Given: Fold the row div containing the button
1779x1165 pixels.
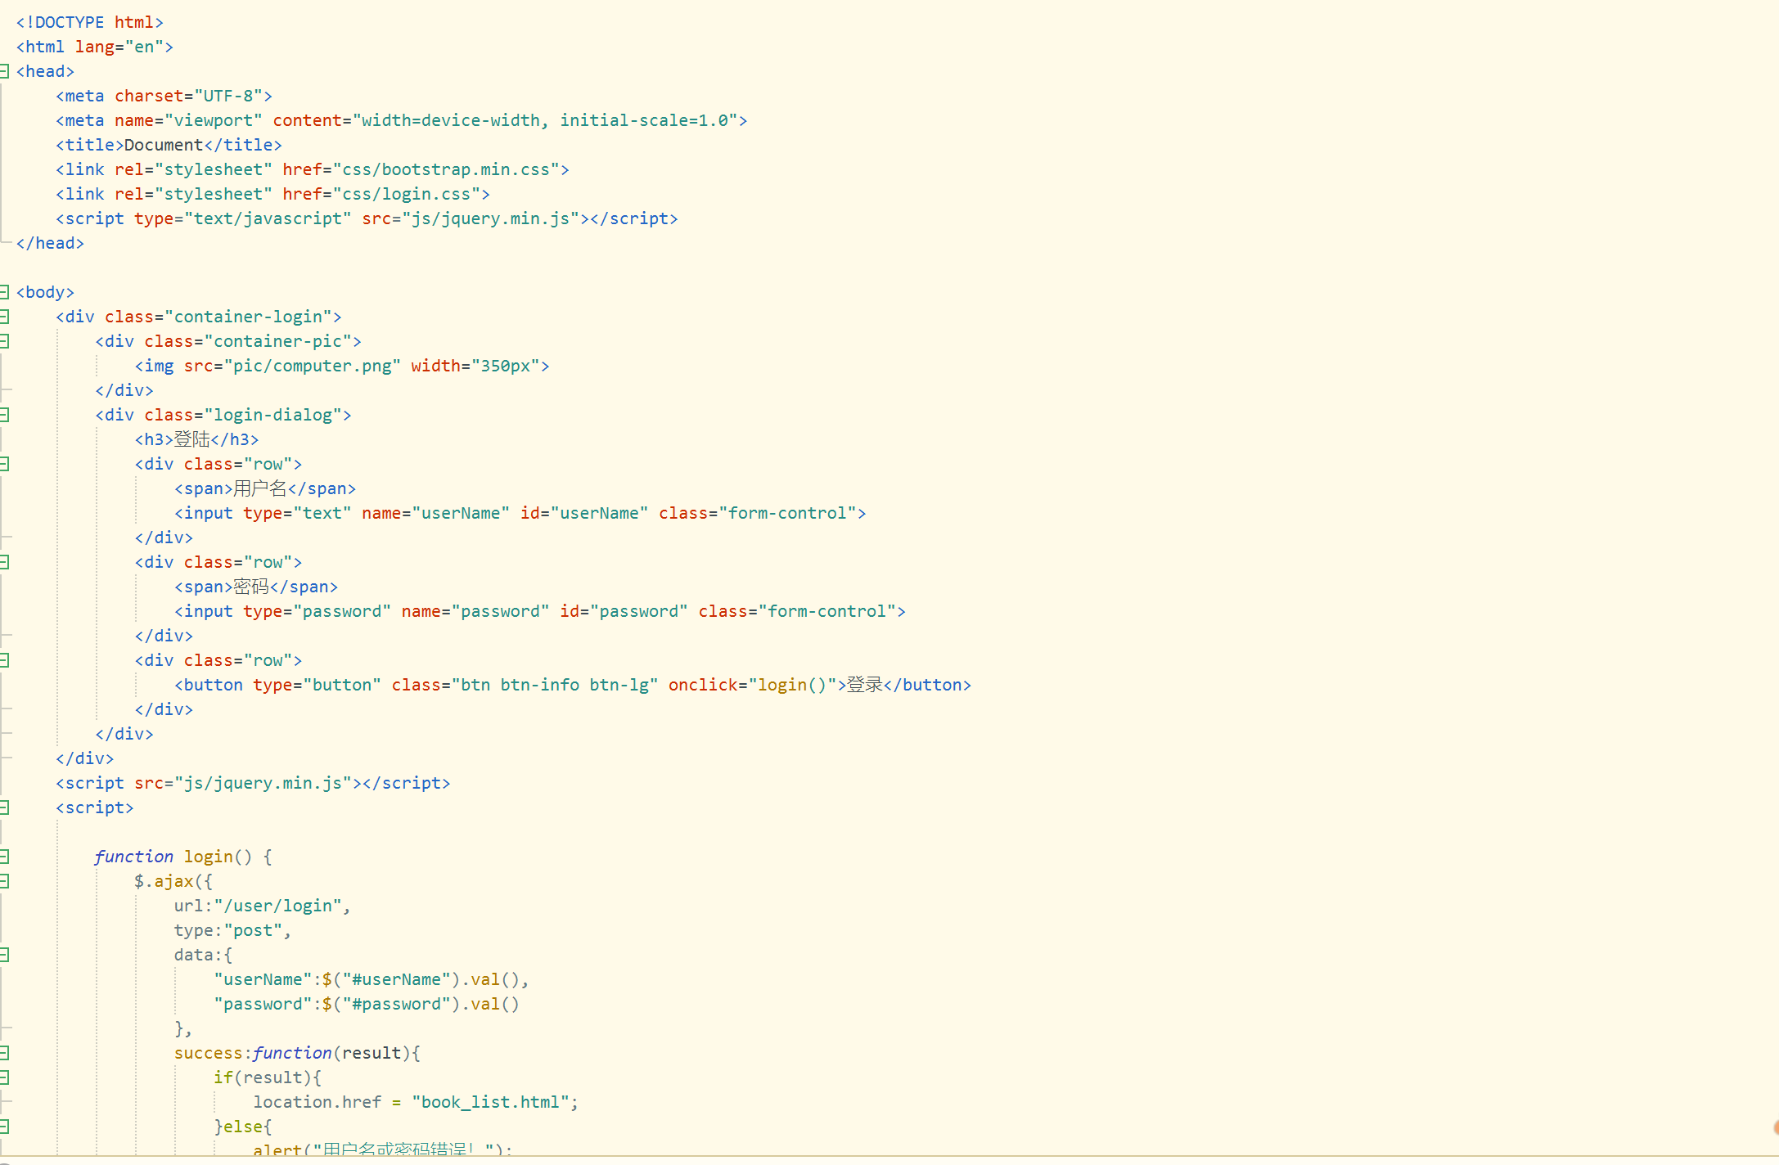Looking at the screenshot, I should tap(4, 660).
